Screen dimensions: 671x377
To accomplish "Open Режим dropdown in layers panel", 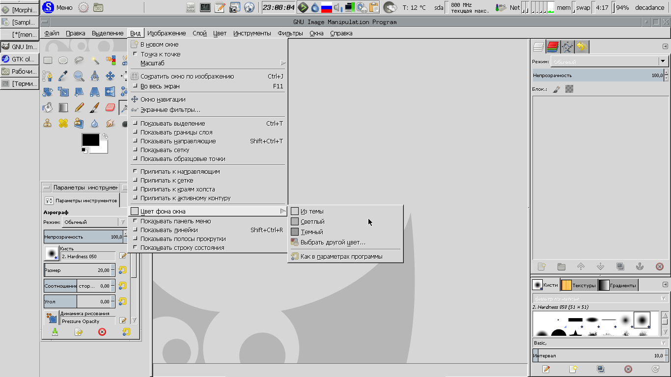I will (610, 61).
